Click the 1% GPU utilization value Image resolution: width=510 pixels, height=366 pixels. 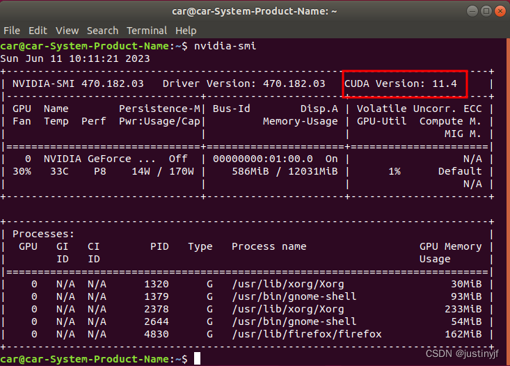click(x=395, y=171)
